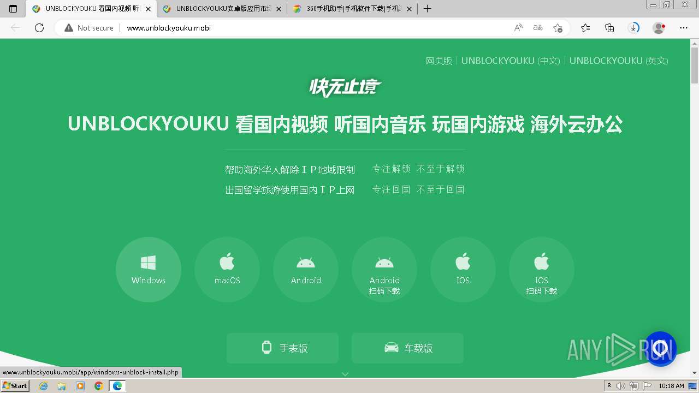Open Edge Settings and more menu
The image size is (699, 393).
coord(684,28)
